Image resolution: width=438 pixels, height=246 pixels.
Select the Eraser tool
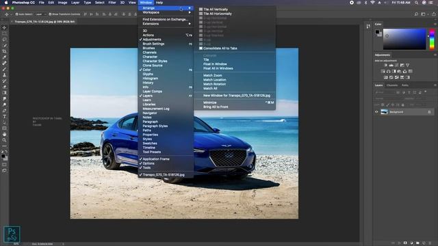tap(4, 87)
